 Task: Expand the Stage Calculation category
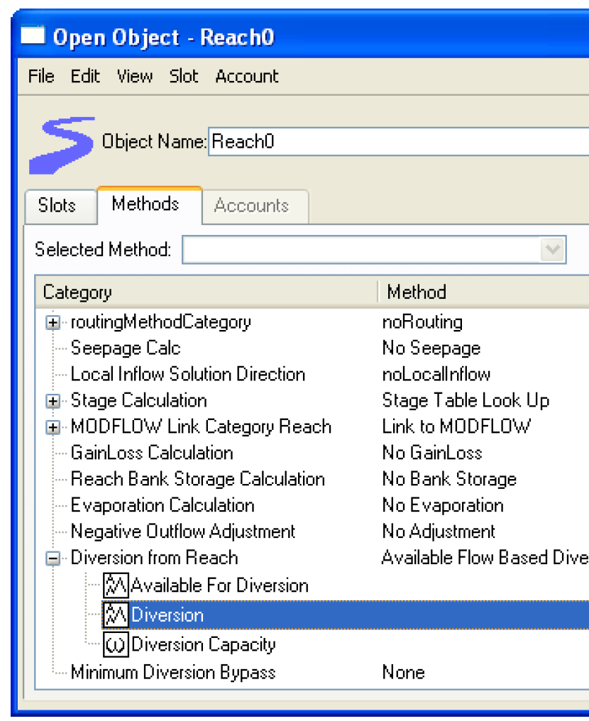[53, 402]
